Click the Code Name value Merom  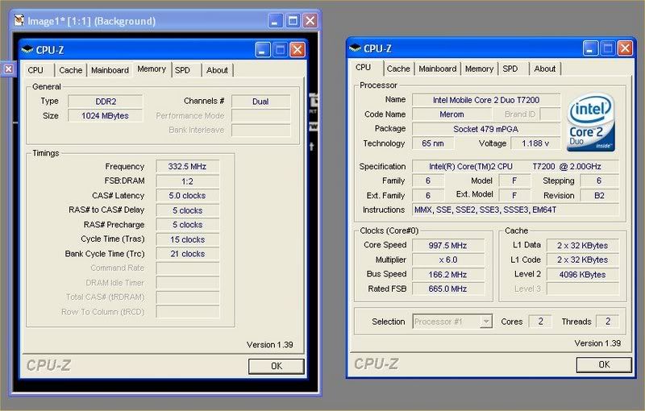(451, 114)
